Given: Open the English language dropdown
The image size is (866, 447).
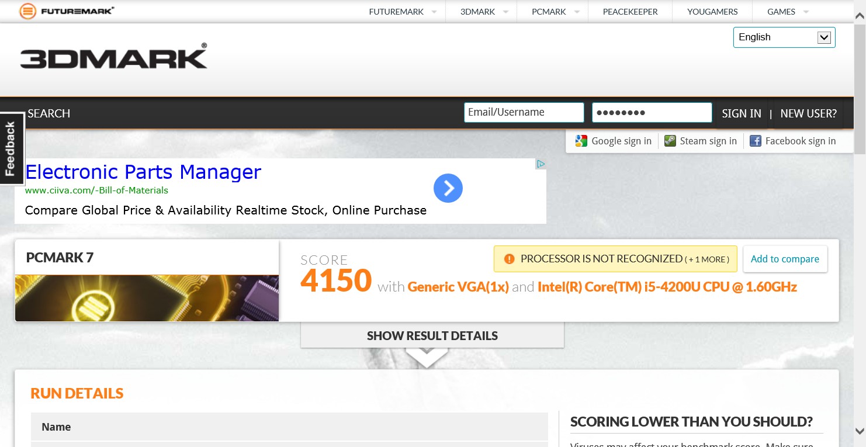Looking at the screenshot, I should pos(784,37).
